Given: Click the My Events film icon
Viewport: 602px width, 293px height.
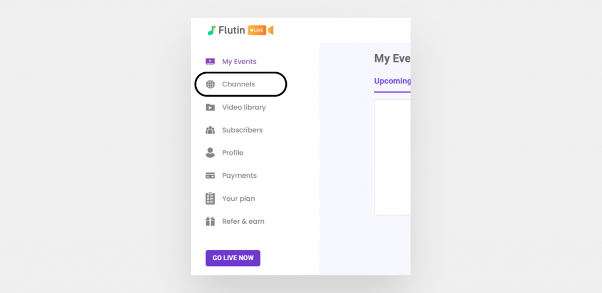Looking at the screenshot, I should [x=210, y=62].
